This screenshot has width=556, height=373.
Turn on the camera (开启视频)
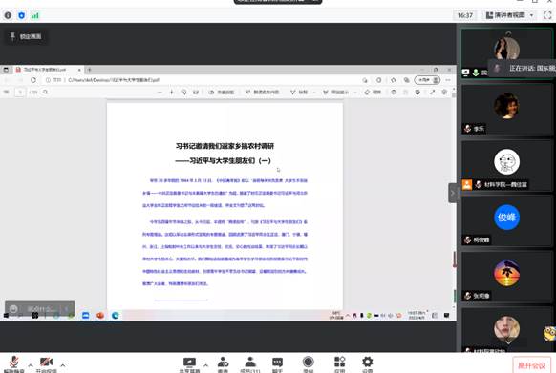click(x=47, y=364)
